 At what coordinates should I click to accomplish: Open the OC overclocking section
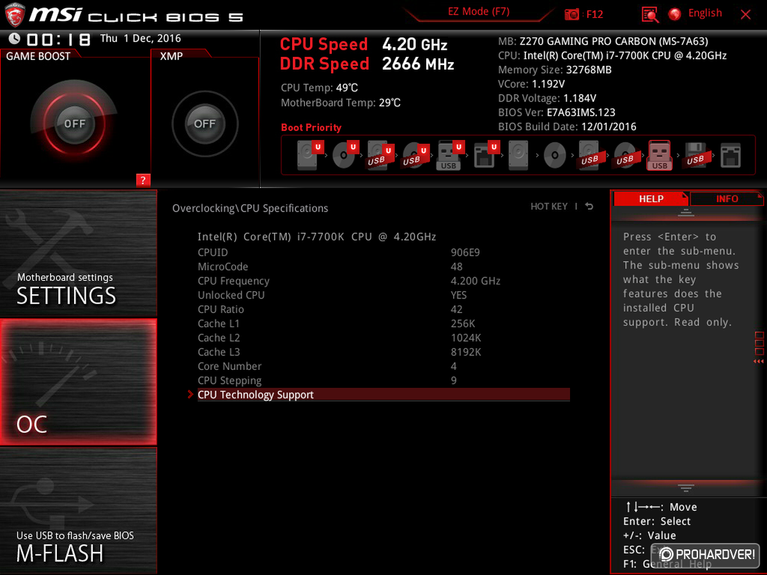click(x=78, y=382)
